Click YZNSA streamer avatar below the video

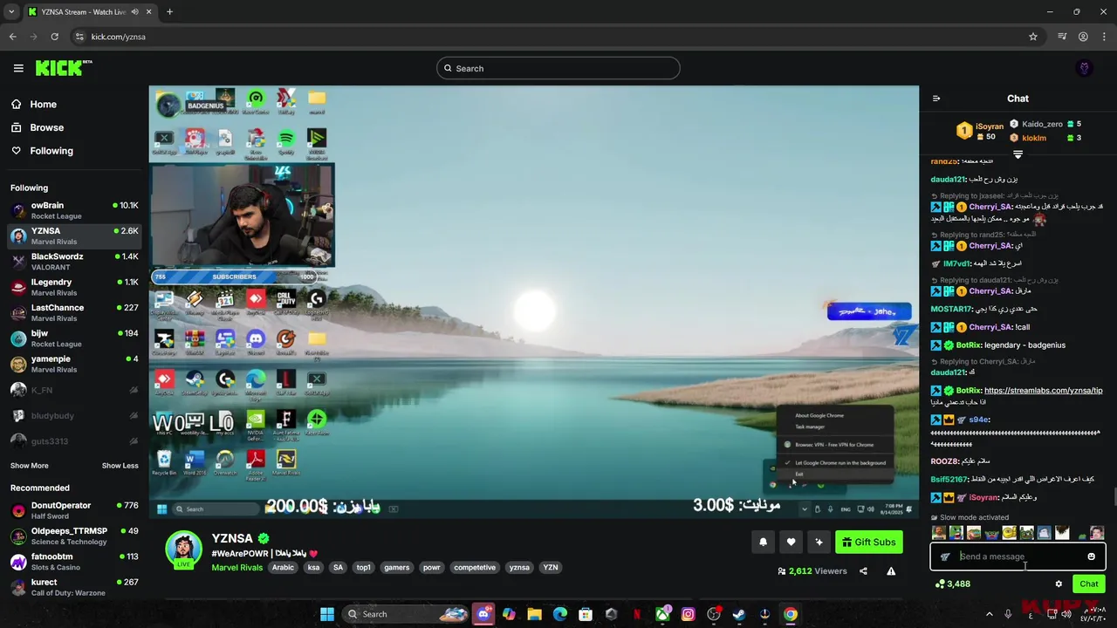(184, 549)
